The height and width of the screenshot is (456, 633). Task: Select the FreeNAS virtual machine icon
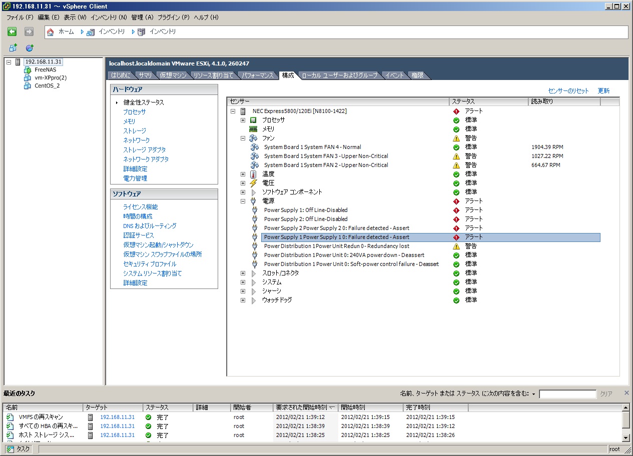27,70
